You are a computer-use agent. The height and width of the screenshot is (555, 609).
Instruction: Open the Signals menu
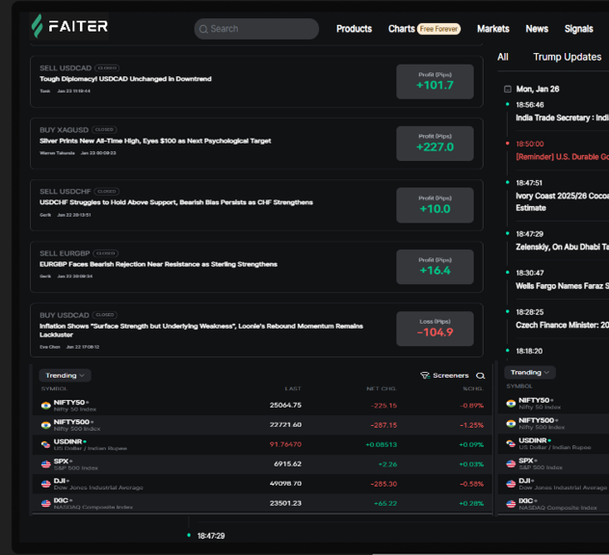click(578, 29)
